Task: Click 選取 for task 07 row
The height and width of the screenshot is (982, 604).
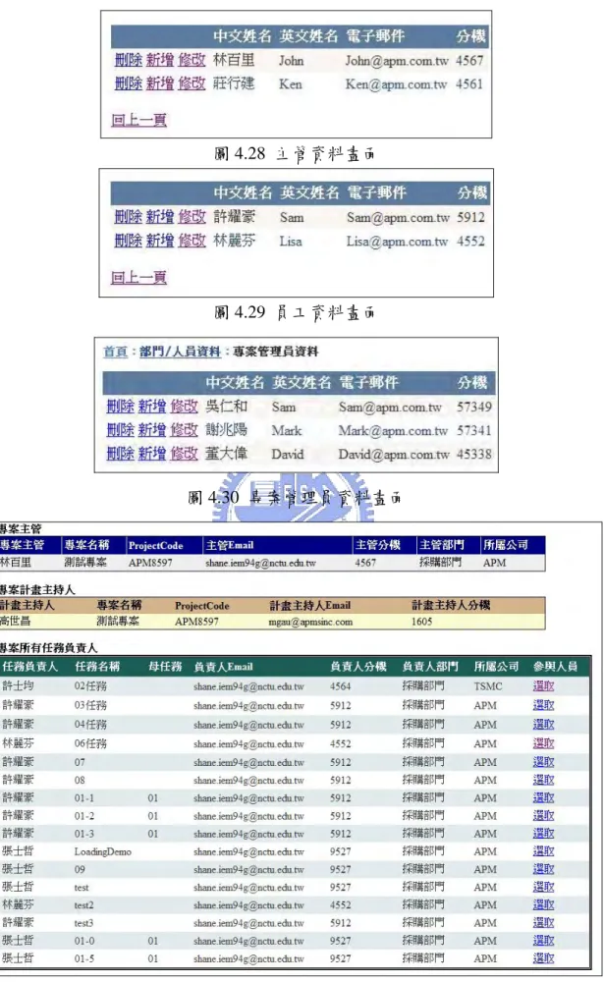Action: tap(543, 762)
